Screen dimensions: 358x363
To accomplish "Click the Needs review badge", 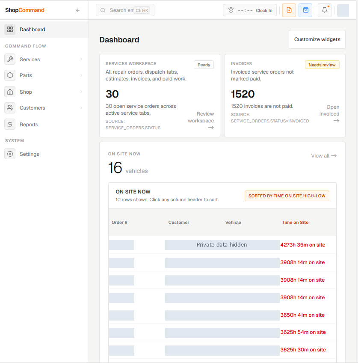I will click(322, 65).
